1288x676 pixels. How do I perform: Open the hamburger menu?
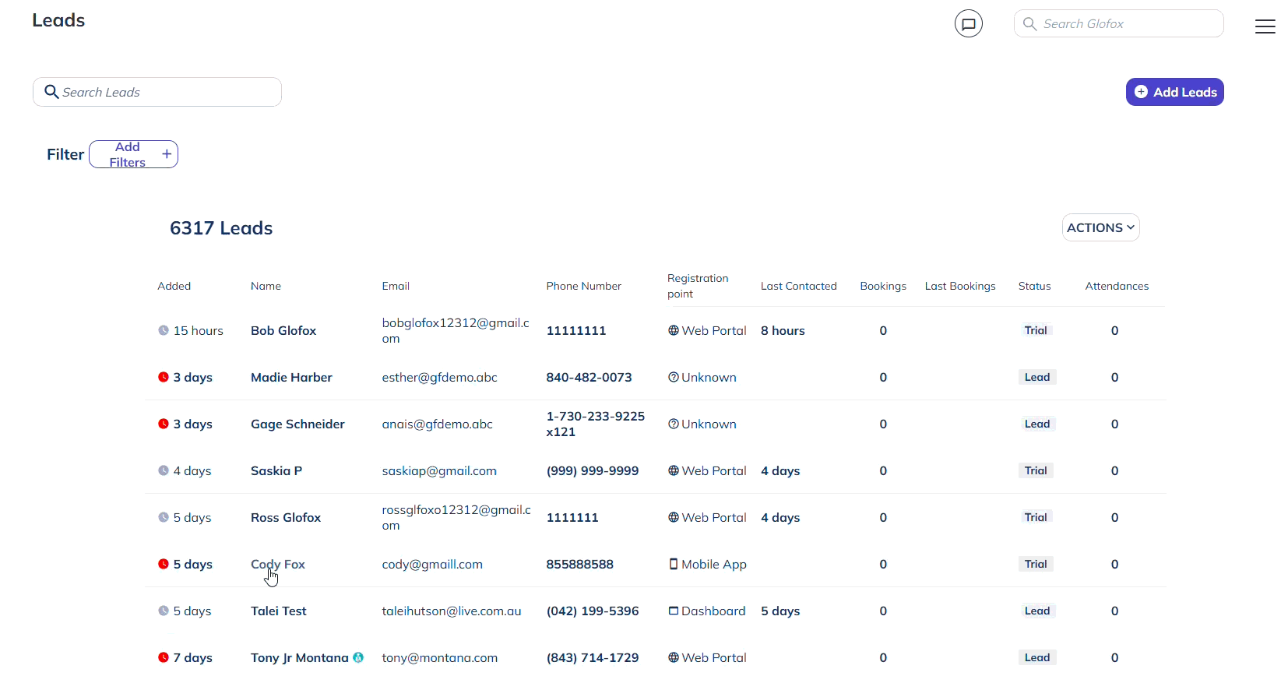[1265, 26]
